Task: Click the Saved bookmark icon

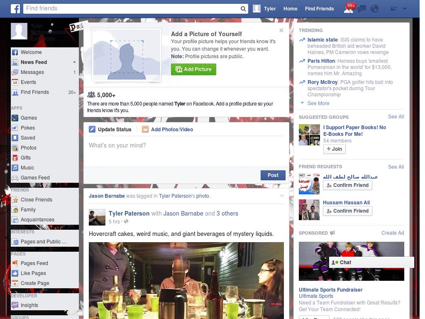Action: pos(15,138)
